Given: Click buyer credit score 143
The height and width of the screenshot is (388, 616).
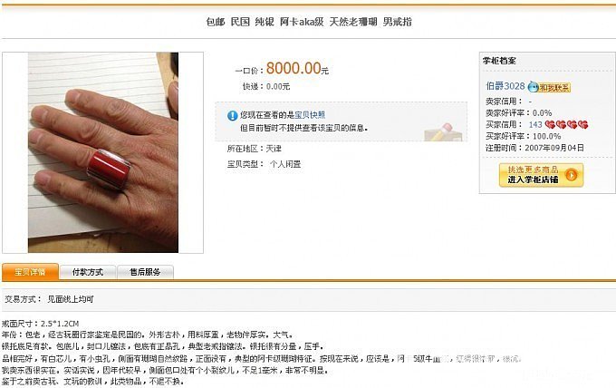Looking at the screenshot, I should [535, 124].
